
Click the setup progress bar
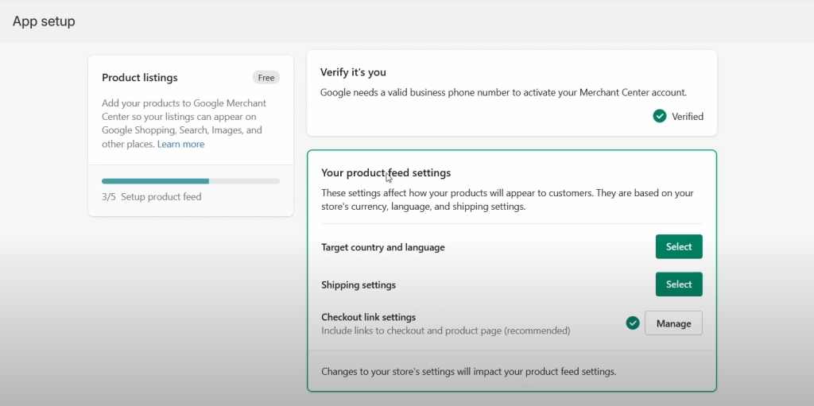191,181
